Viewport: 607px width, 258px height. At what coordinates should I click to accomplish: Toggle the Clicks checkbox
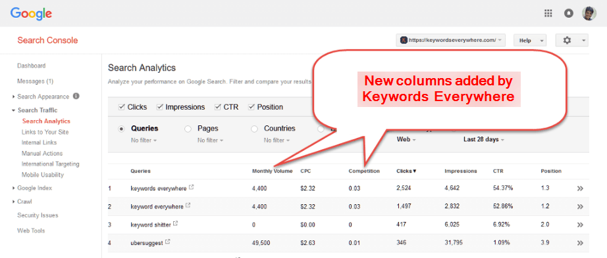tap(121, 107)
